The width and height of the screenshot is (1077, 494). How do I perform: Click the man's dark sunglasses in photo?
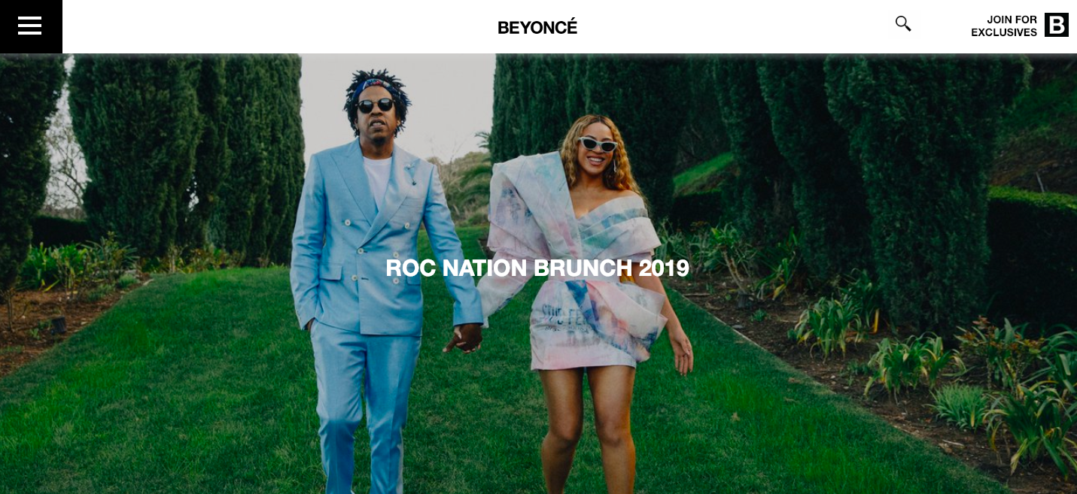pos(375,105)
